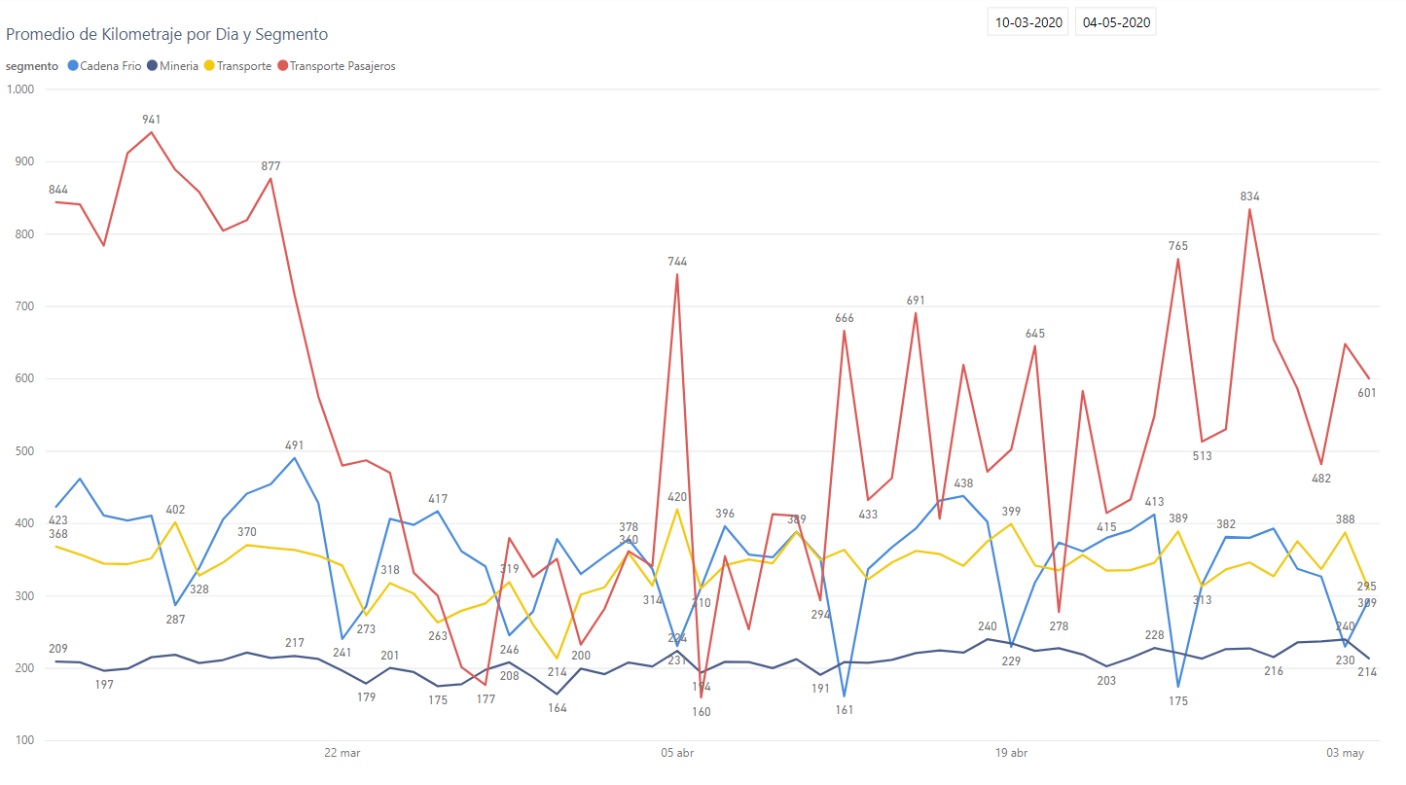Click the 941 peak data point
The height and width of the screenshot is (785, 1406).
coord(151,132)
